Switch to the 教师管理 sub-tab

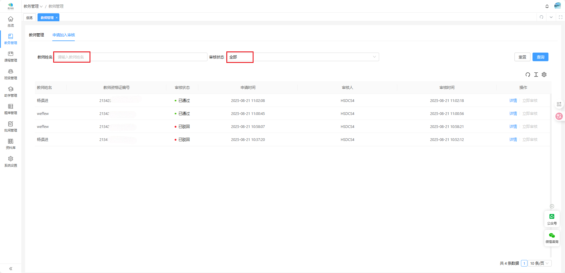click(x=36, y=35)
